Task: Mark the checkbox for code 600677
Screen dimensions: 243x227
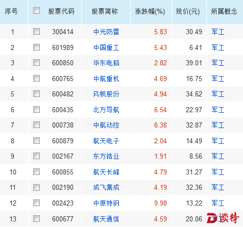Action: click(x=36, y=219)
